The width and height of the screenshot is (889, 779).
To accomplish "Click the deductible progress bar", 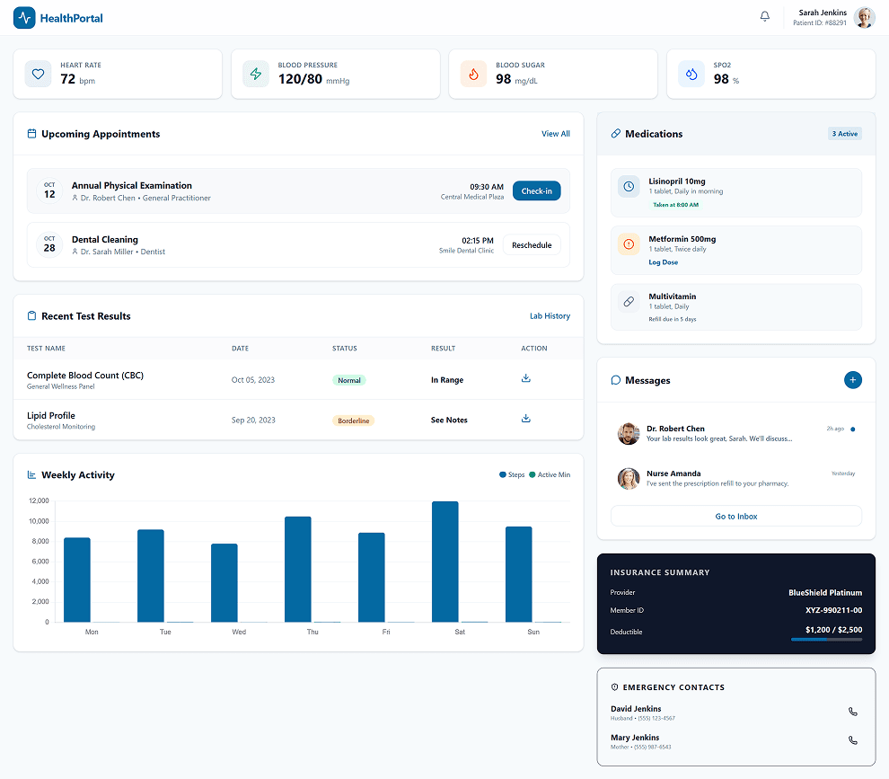I will (x=827, y=640).
